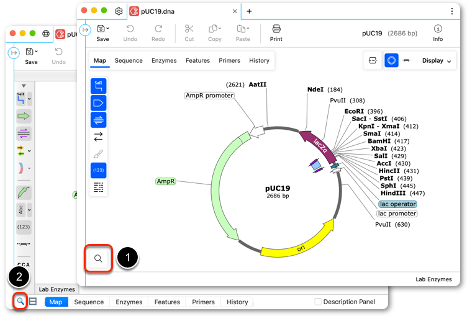Click the dashed line icon in back window

click(x=24, y=244)
